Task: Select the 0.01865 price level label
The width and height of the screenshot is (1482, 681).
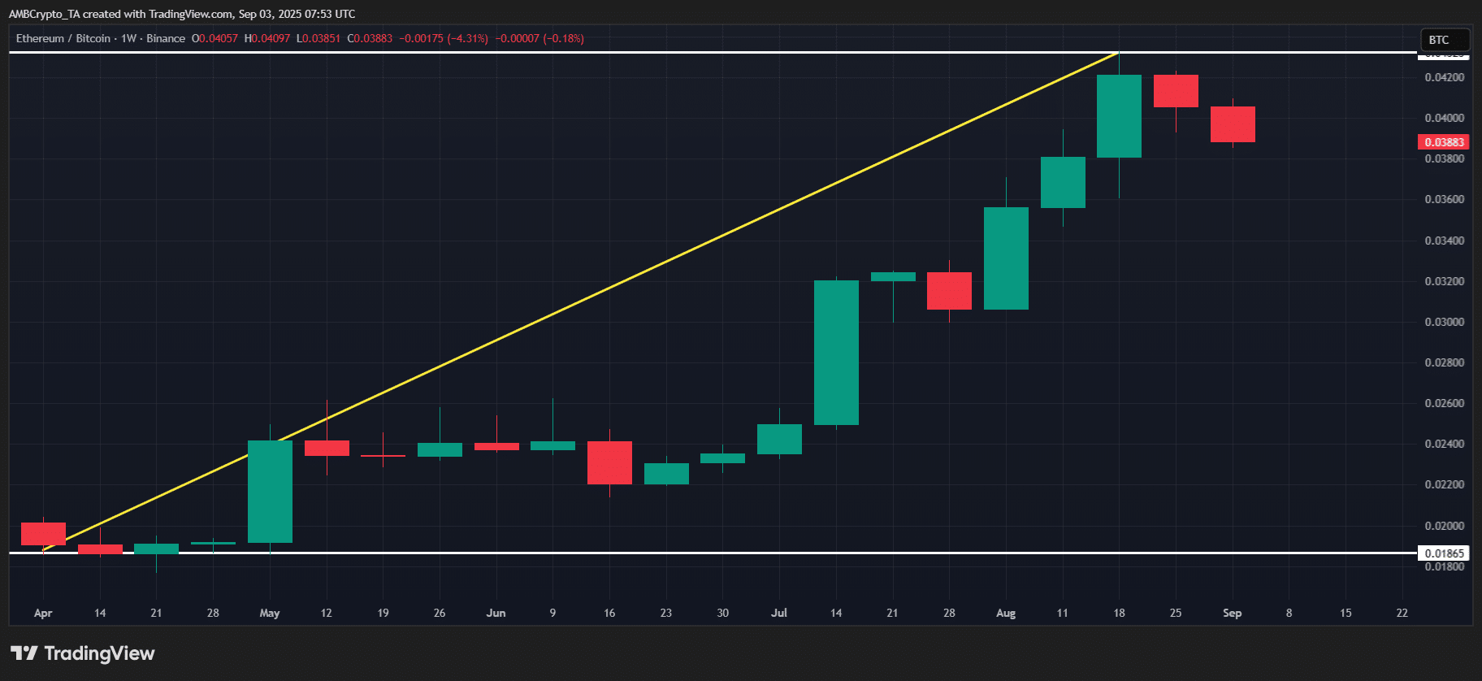Action: (x=1443, y=553)
